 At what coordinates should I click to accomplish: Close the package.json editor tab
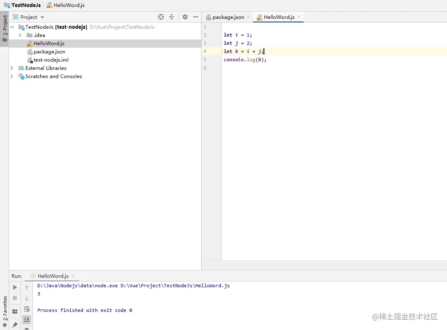pos(248,17)
